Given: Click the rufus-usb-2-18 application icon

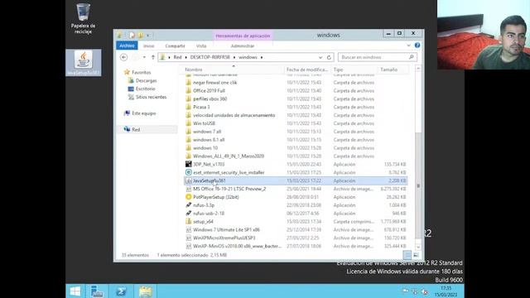Looking at the screenshot, I should coord(189,214).
